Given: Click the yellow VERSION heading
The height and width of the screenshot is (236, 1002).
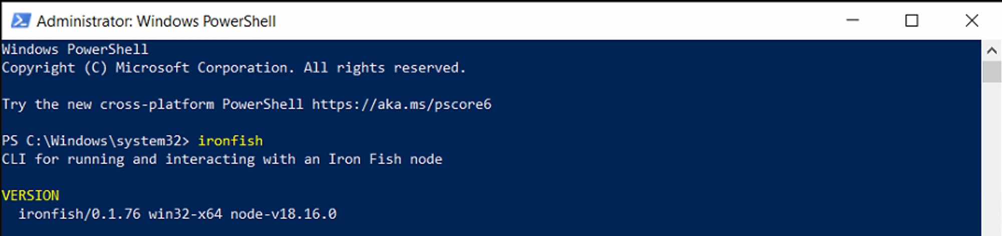Looking at the screenshot, I should [31, 195].
